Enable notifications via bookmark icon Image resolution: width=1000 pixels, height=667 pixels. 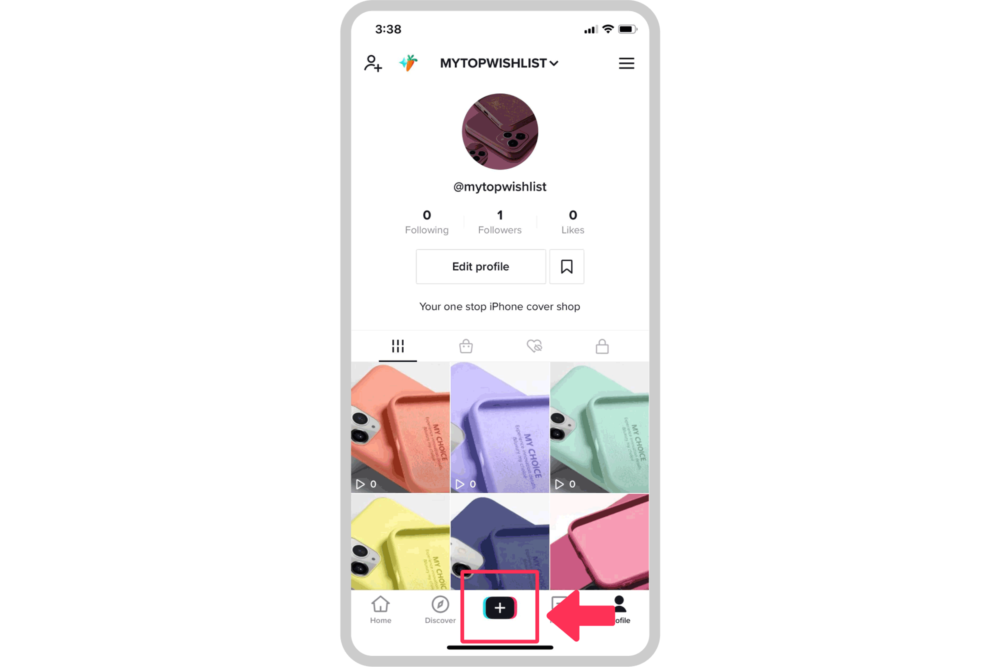click(x=567, y=266)
